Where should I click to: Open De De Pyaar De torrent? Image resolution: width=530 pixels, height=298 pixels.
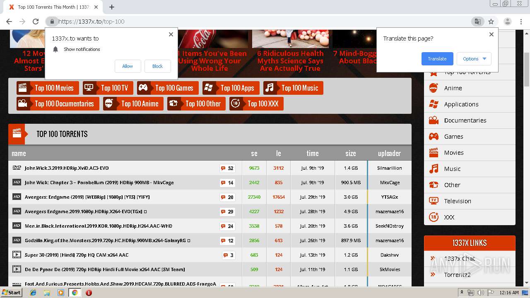pos(105,269)
